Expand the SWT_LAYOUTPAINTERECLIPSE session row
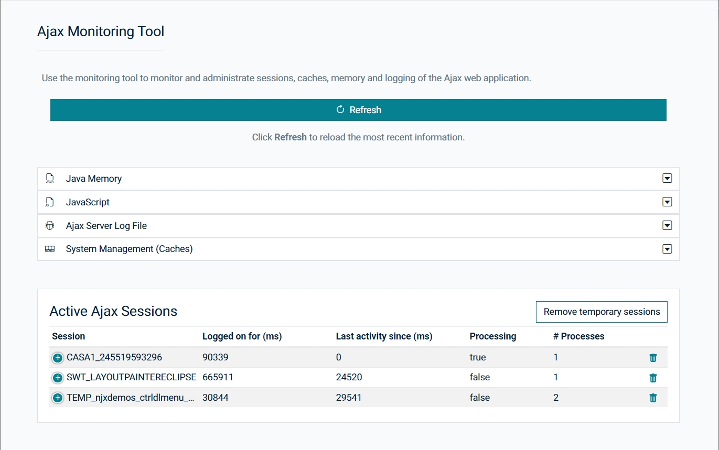This screenshot has width=719, height=450. [58, 377]
